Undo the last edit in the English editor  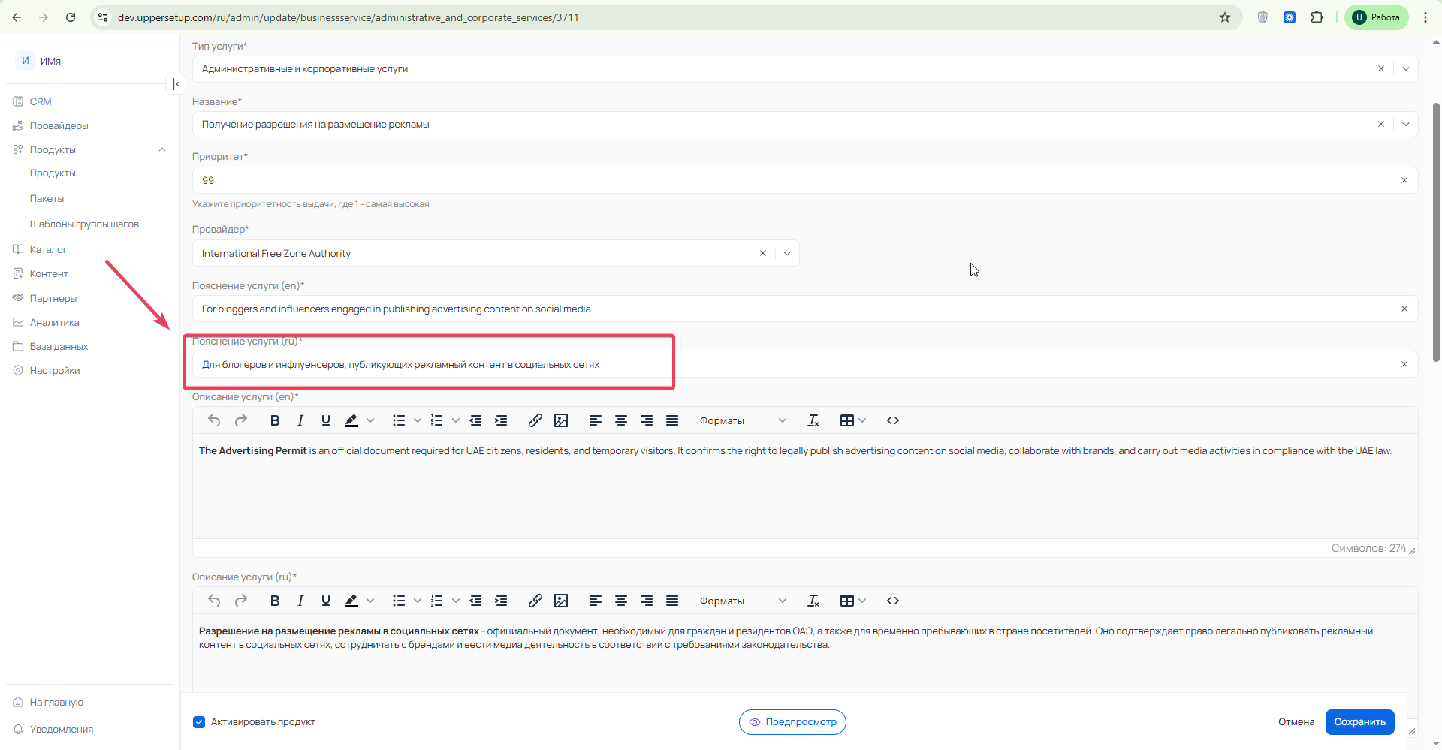click(214, 420)
